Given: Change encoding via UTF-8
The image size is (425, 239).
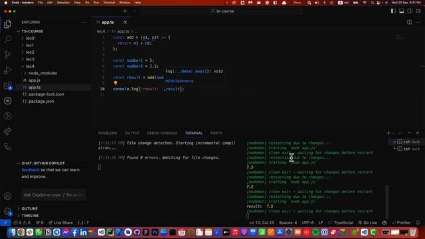Looking at the screenshot, I should (x=307, y=222).
